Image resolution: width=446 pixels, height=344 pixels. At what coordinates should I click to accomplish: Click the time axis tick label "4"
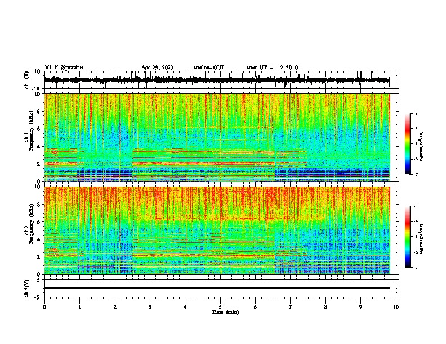[x=185, y=307]
